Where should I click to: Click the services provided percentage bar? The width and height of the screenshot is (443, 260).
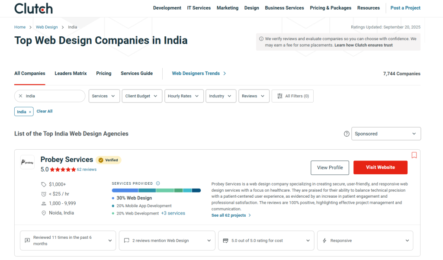156,190
